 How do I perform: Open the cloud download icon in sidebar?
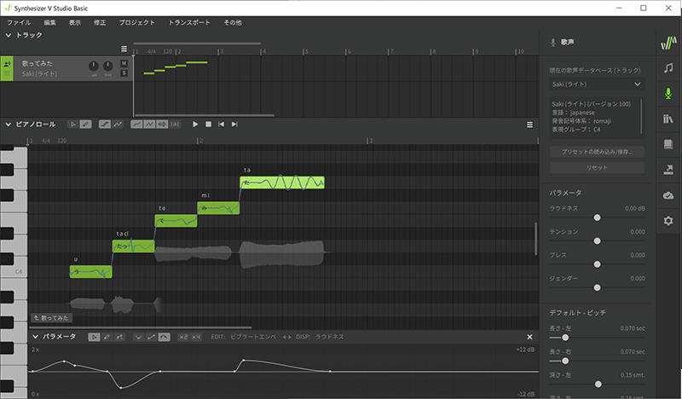(668, 195)
